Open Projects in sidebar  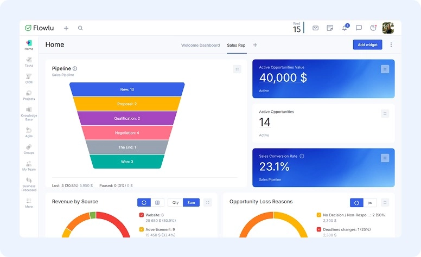[29, 95]
